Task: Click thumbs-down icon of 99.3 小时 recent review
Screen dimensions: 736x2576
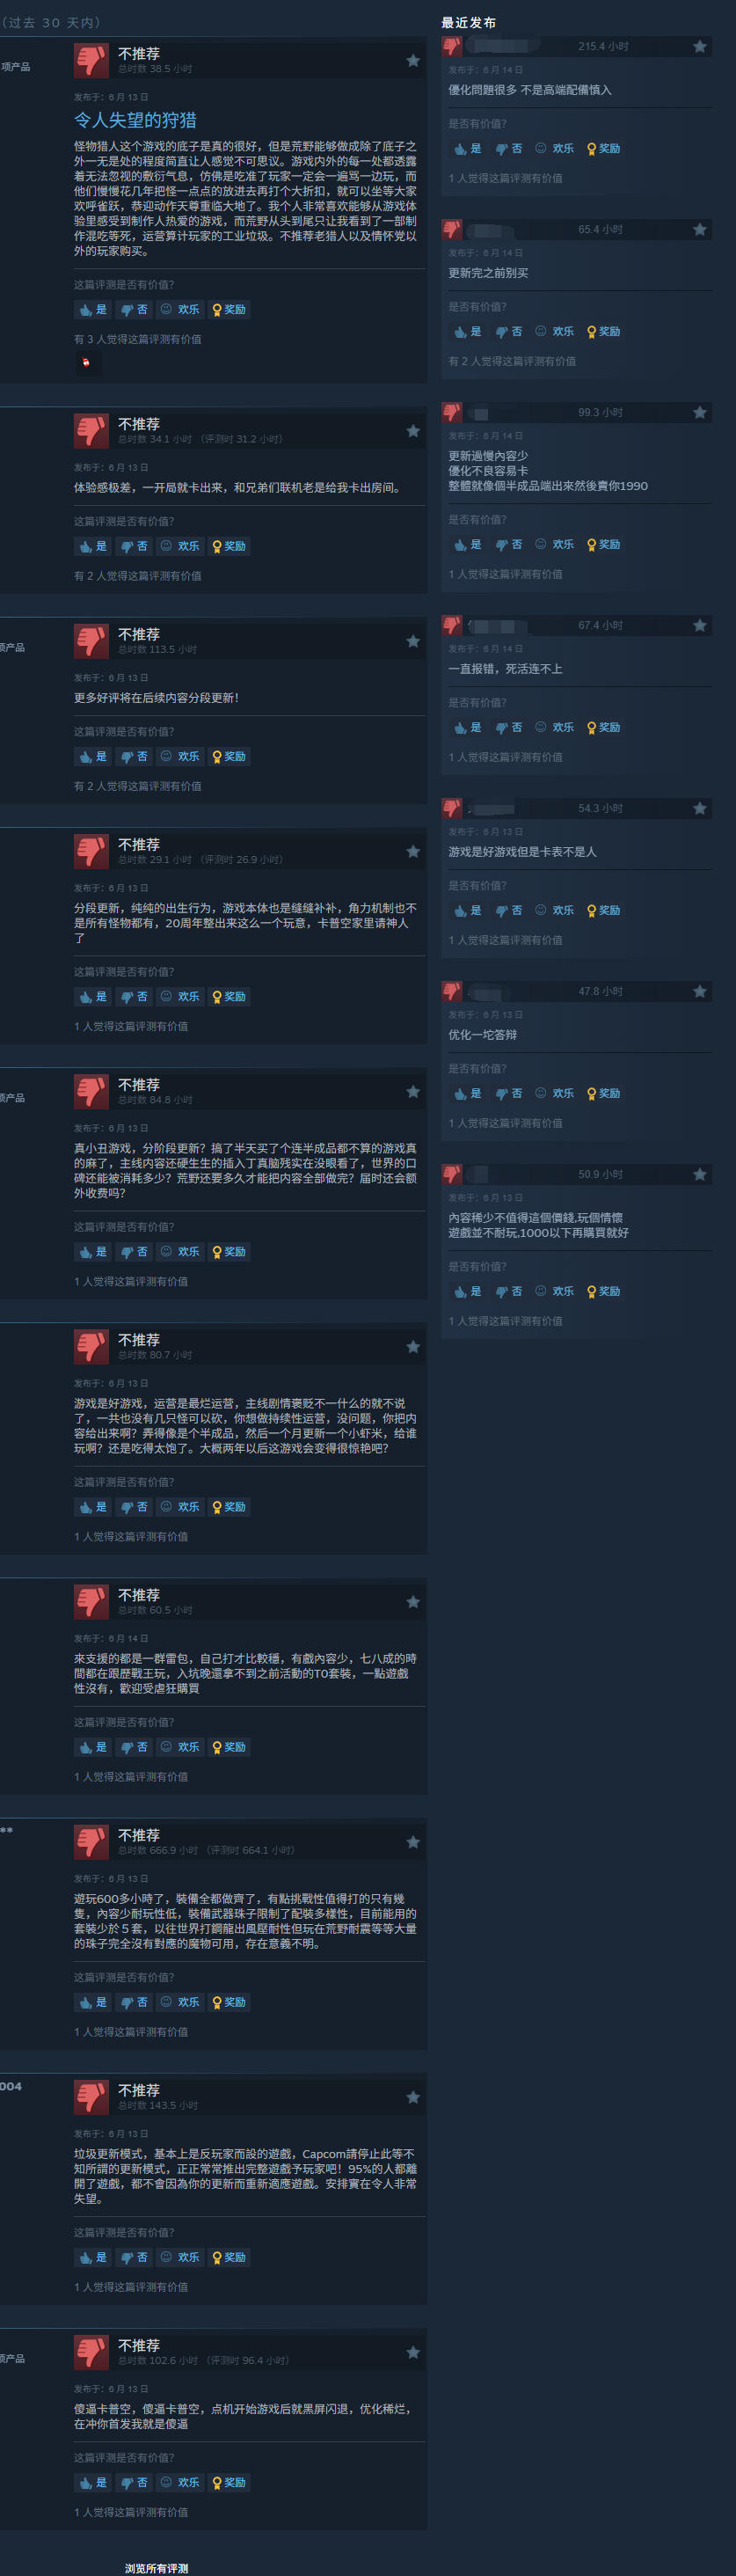Action: click(452, 412)
